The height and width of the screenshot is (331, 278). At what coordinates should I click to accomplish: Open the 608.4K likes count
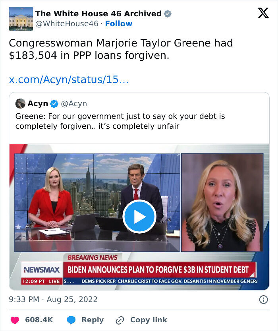tap(39, 320)
